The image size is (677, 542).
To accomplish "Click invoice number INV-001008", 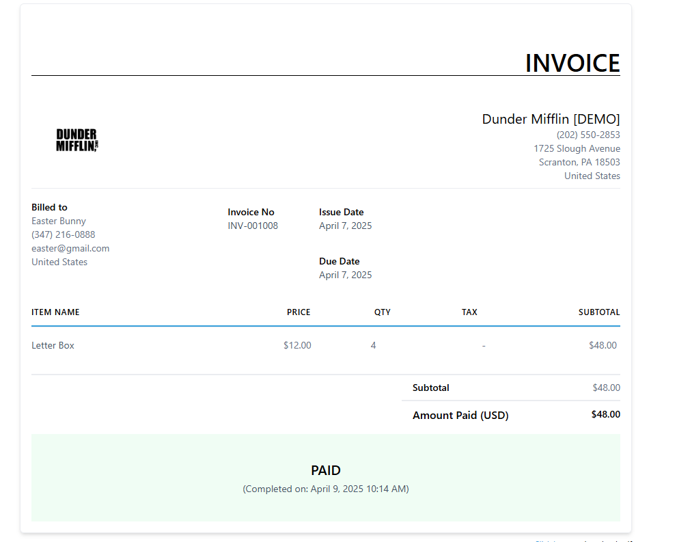I will (253, 226).
